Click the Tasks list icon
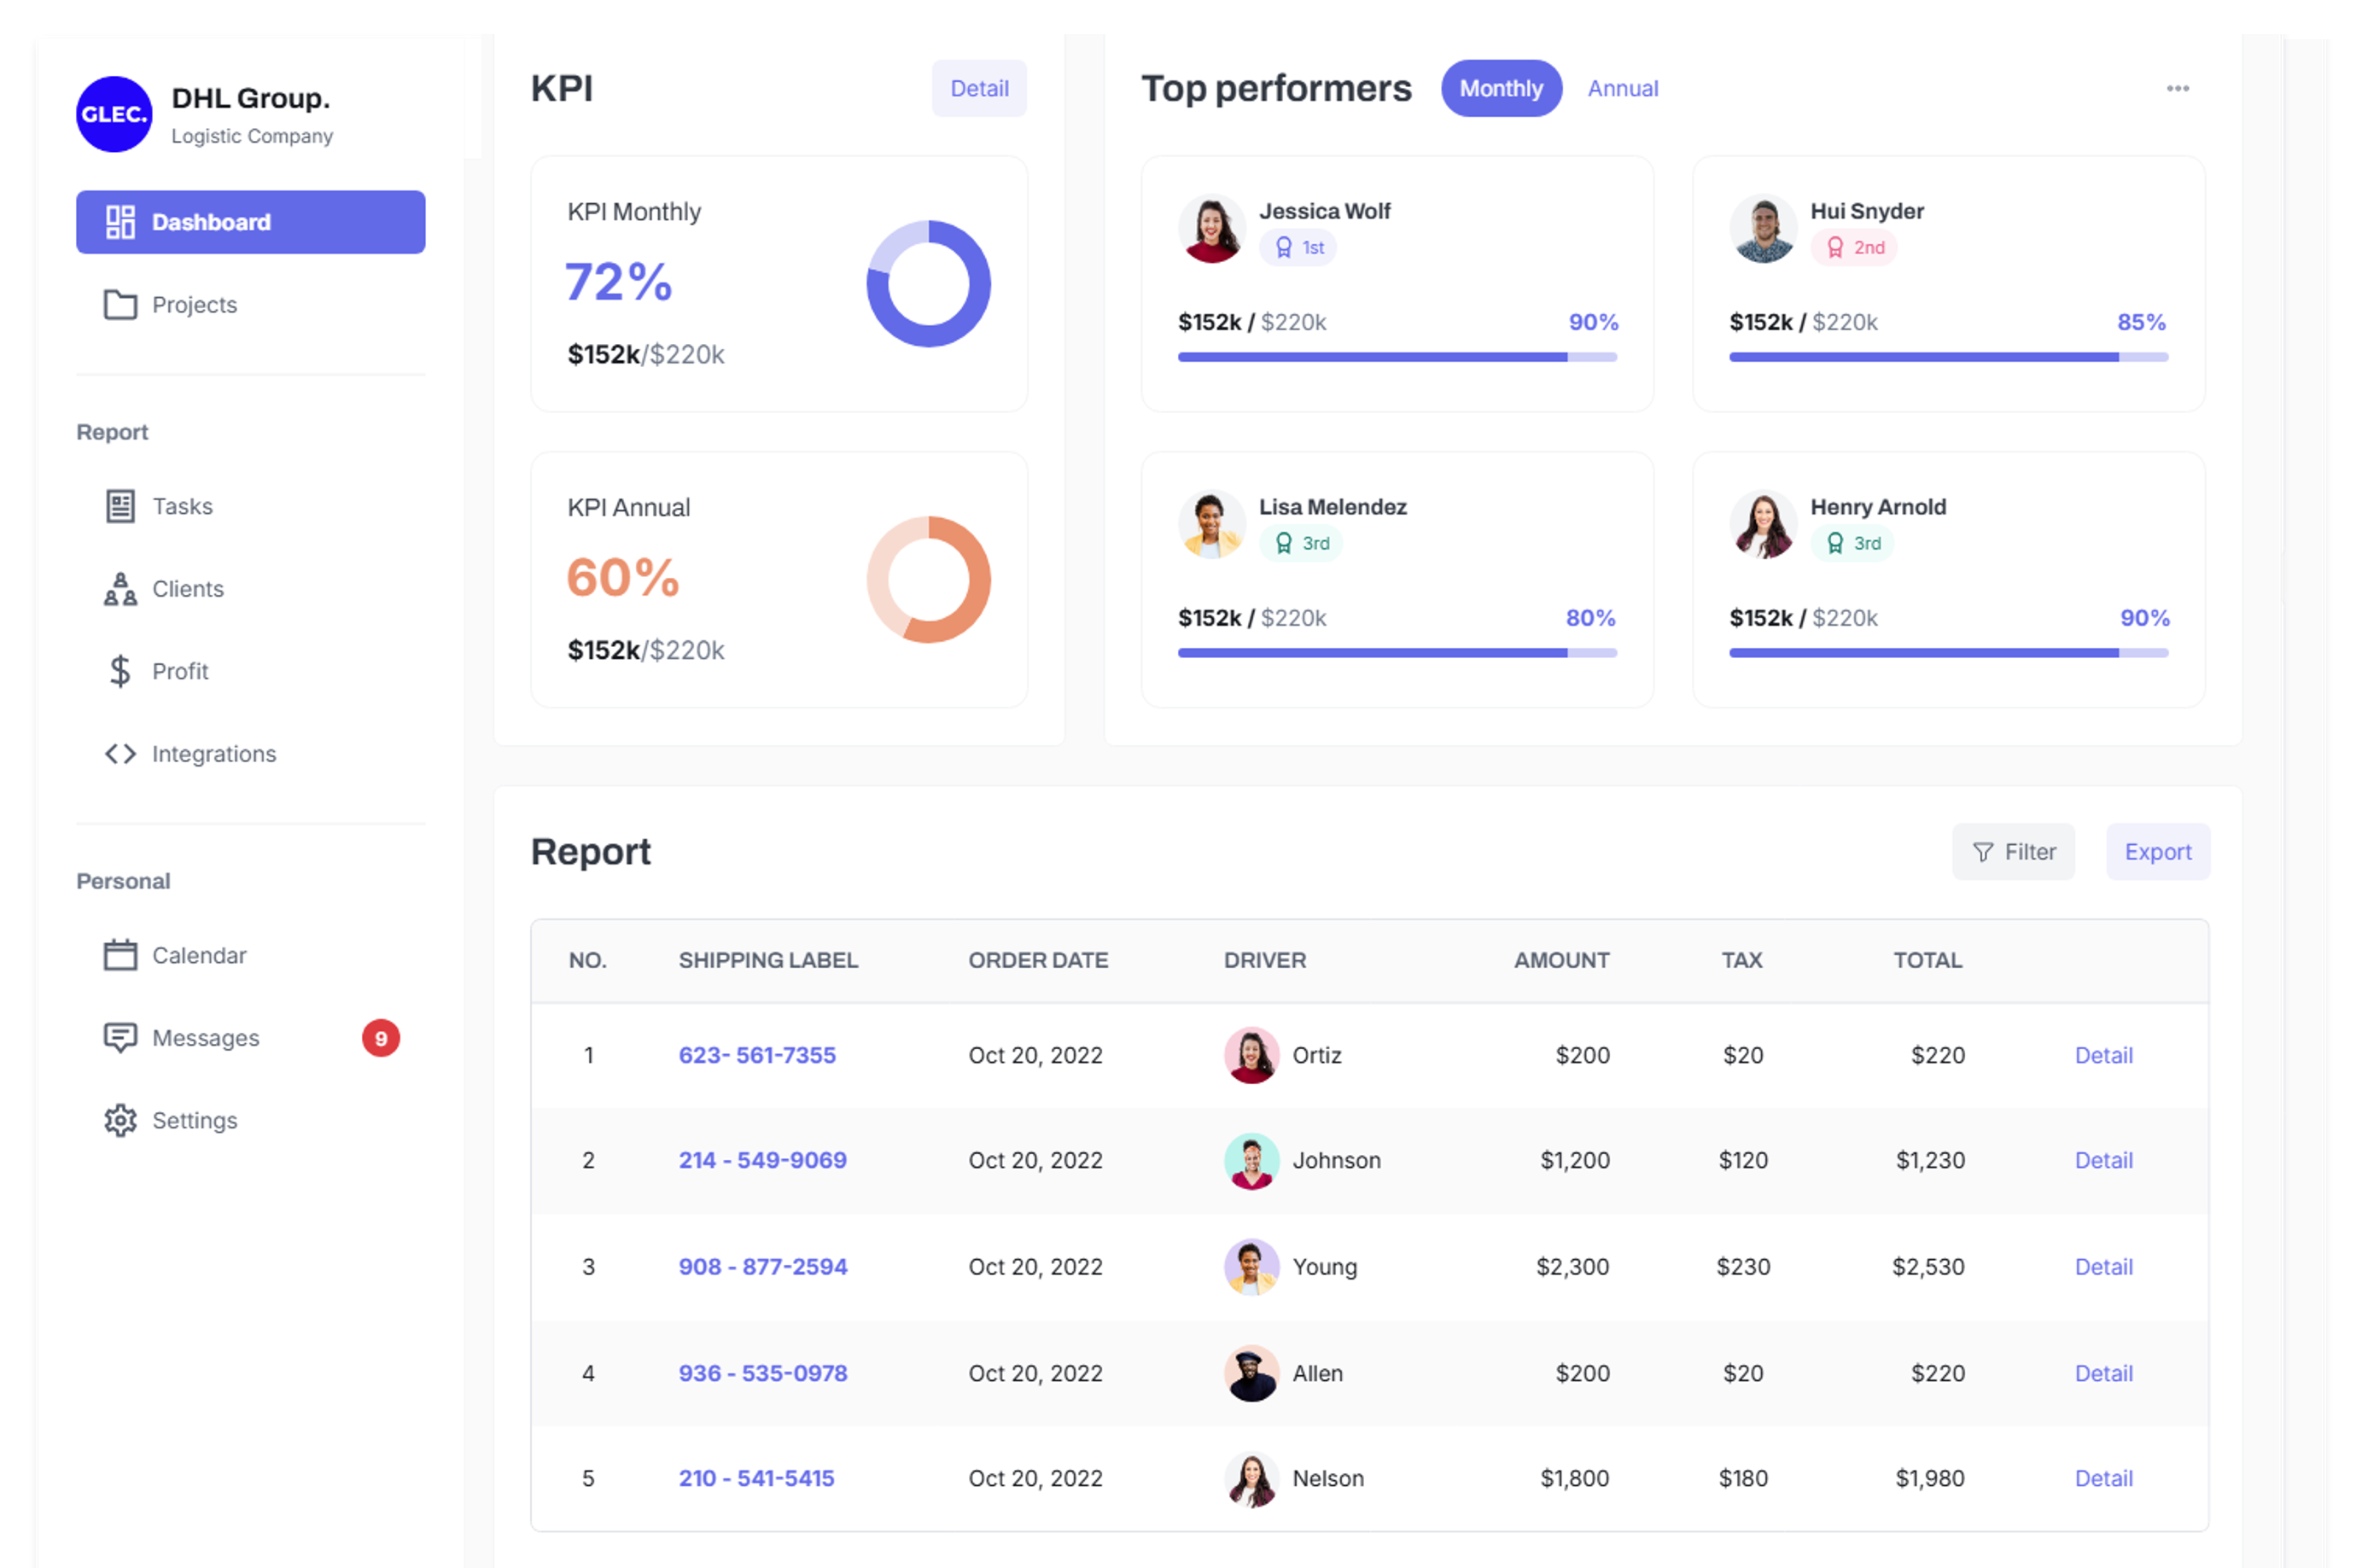This screenshot has width=2362, height=1568. pyautogui.click(x=120, y=506)
